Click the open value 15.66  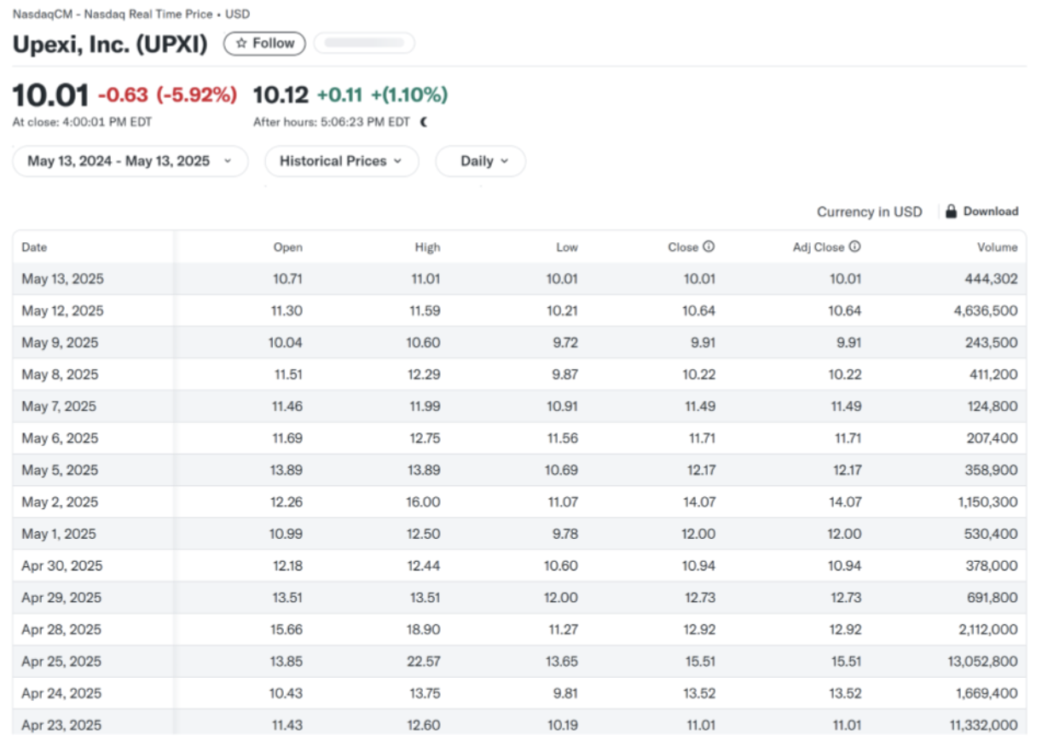pyautogui.click(x=287, y=629)
